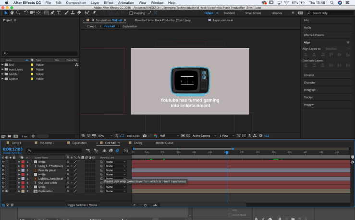Open the Character panel

pyautogui.click(x=309, y=83)
